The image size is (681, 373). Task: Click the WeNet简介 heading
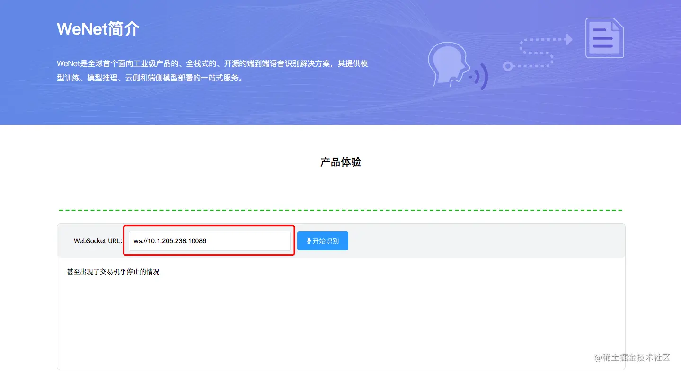point(98,29)
